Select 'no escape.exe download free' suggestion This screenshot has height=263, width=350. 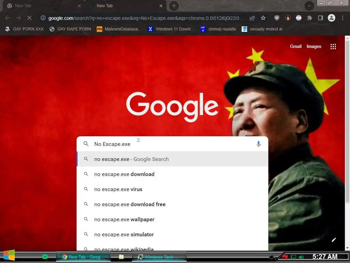point(172,204)
